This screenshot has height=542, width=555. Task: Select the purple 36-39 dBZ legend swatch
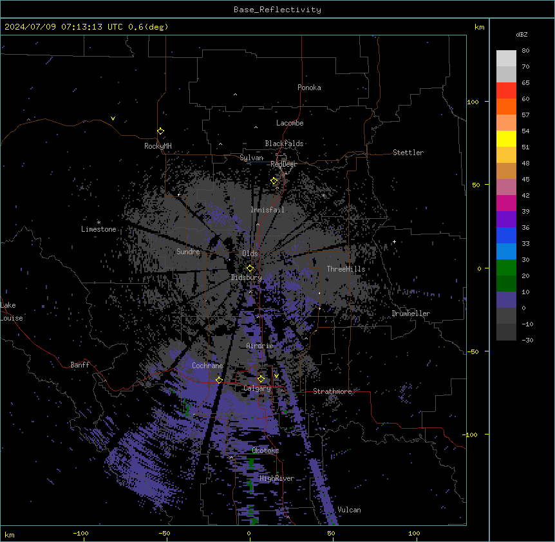tap(506, 219)
